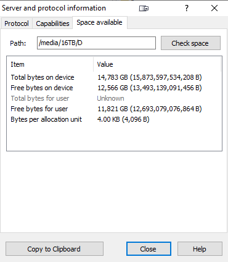
Task: Click into the Path input field
Action: pos(96,43)
